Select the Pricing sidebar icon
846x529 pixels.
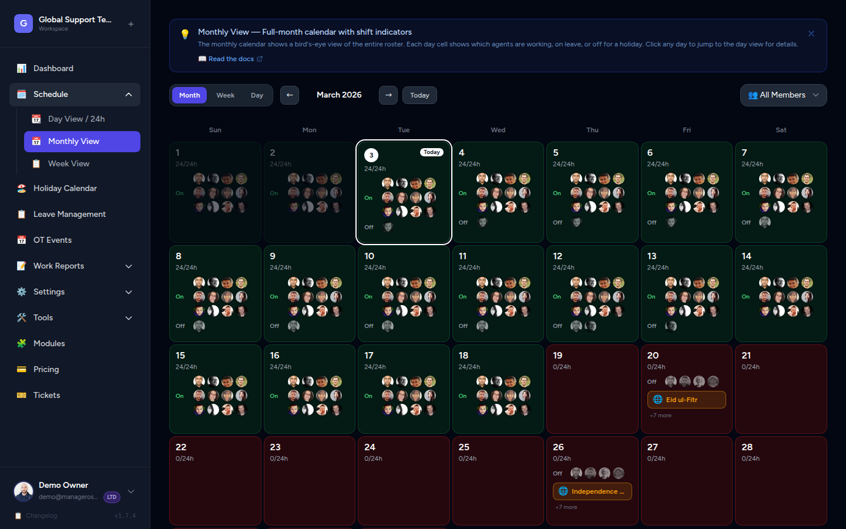coord(22,369)
